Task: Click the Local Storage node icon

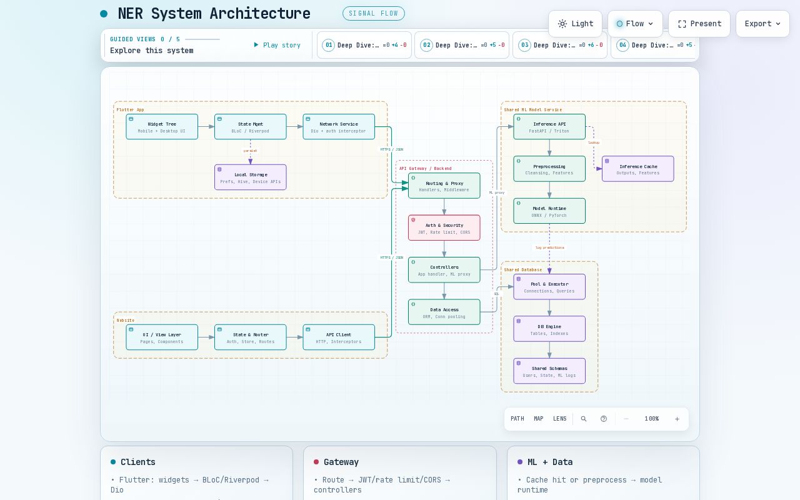Action: tap(219, 169)
